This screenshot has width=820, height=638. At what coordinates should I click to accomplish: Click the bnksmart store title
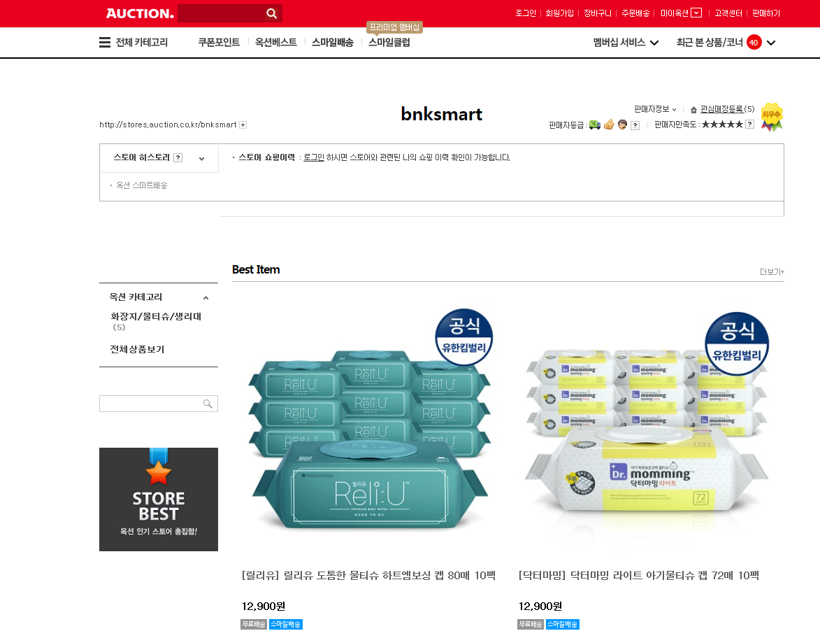(x=441, y=113)
